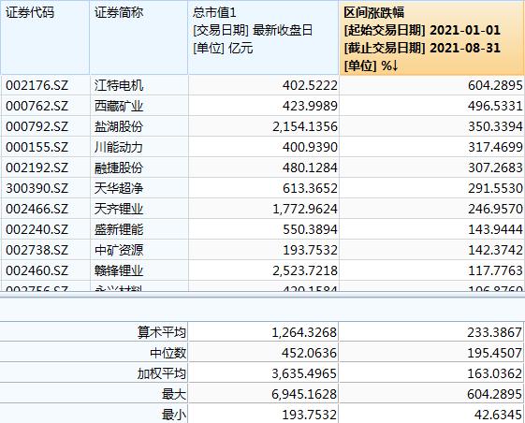This screenshot has height=423, width=525.
Task: Click the stock name 融捷股份
Action: [x=119, y=168]
